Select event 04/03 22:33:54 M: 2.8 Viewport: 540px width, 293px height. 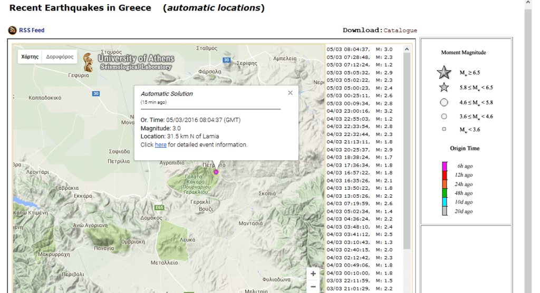pyautogui.click(x=360, y=126)
